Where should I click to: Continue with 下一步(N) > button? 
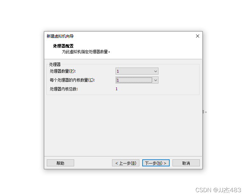(x=156, y=163)
